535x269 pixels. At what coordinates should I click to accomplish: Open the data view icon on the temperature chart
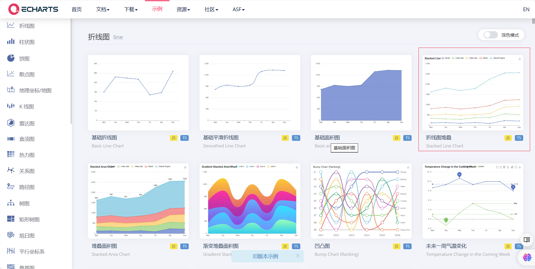coord(504,167)
